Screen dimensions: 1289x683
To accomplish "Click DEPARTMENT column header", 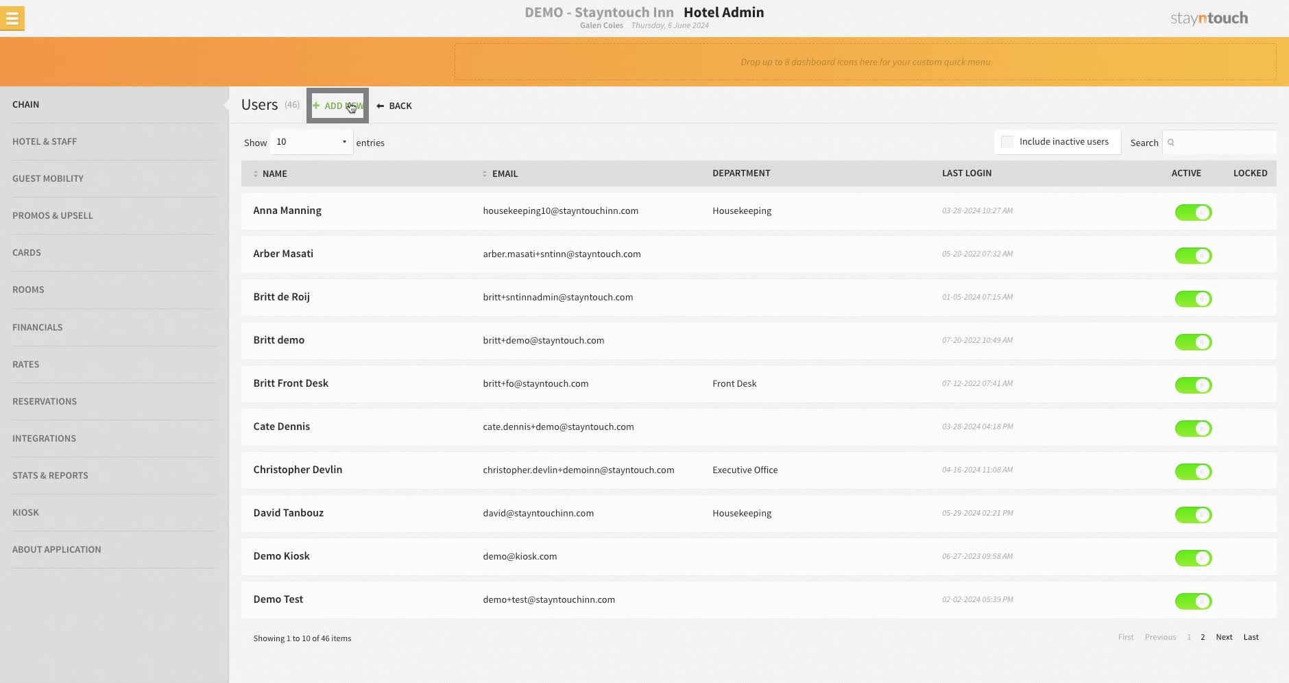I will tap(741, 173).
